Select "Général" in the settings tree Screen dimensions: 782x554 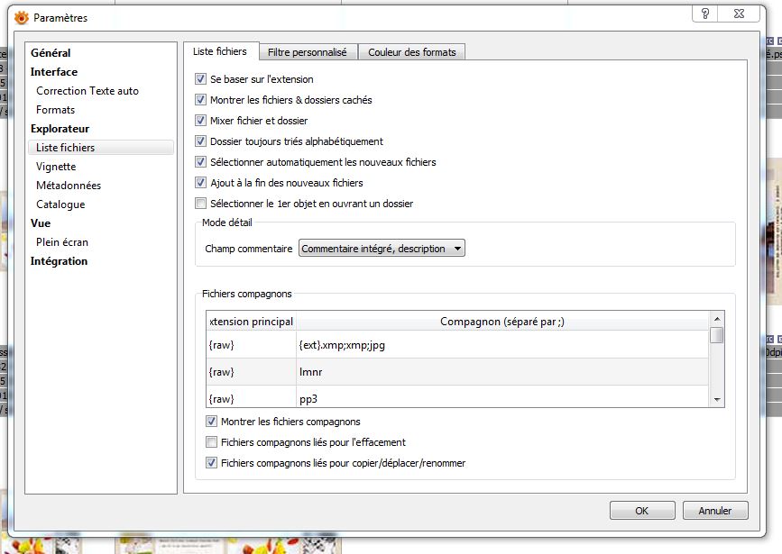tap(51, 53)
